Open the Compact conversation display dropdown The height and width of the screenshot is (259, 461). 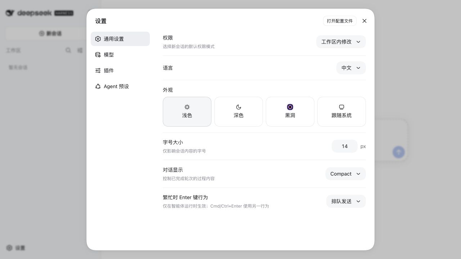(346, 174)
